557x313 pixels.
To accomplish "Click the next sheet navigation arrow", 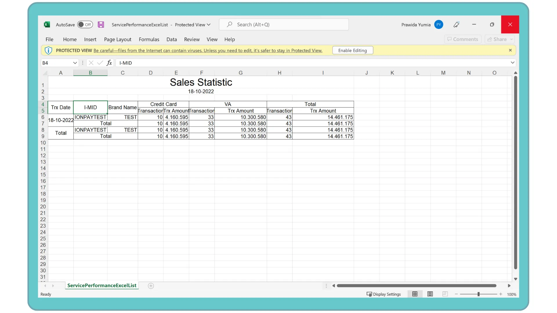I will tap(53, 286).
